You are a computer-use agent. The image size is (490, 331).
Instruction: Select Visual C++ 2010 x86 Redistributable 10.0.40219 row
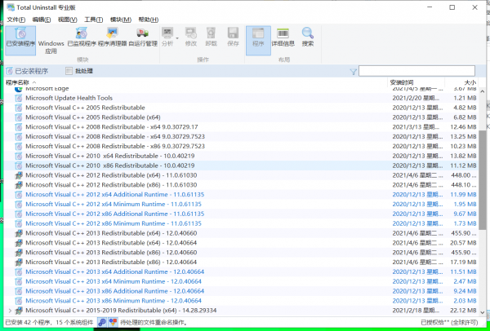click(241, 165)
